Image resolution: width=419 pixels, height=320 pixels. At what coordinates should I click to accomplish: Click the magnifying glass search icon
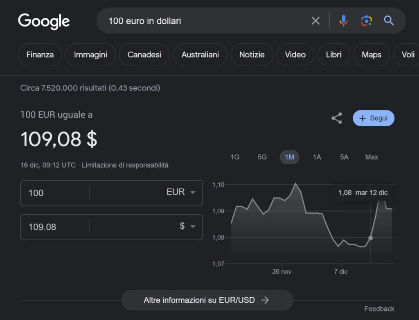click(389, 21)
